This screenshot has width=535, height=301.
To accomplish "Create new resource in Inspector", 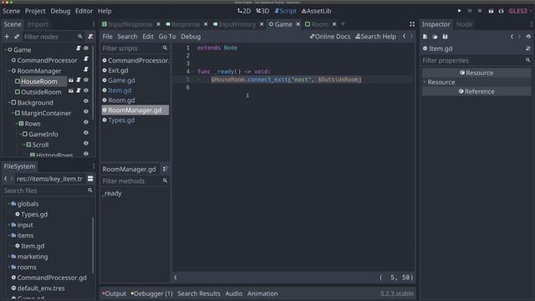I will pyautogui.click(x=425, y=37).
